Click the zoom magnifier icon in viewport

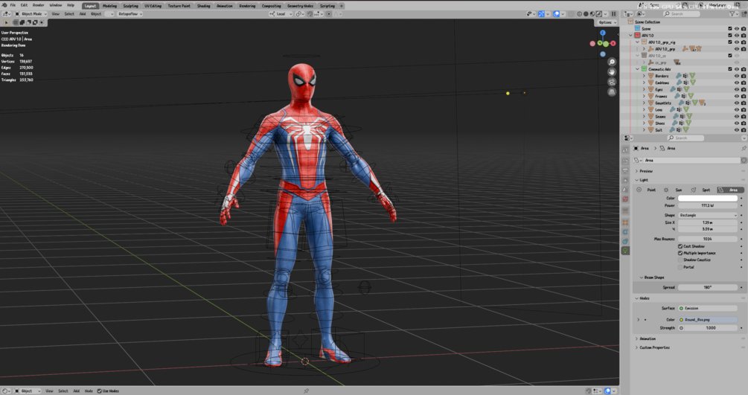[x=612, y=62]
